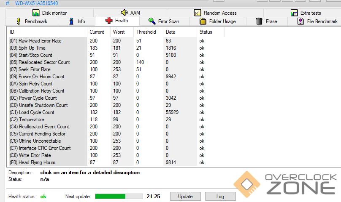Select the Spin Retry Count row
The image size is (341, 202).
116,84
